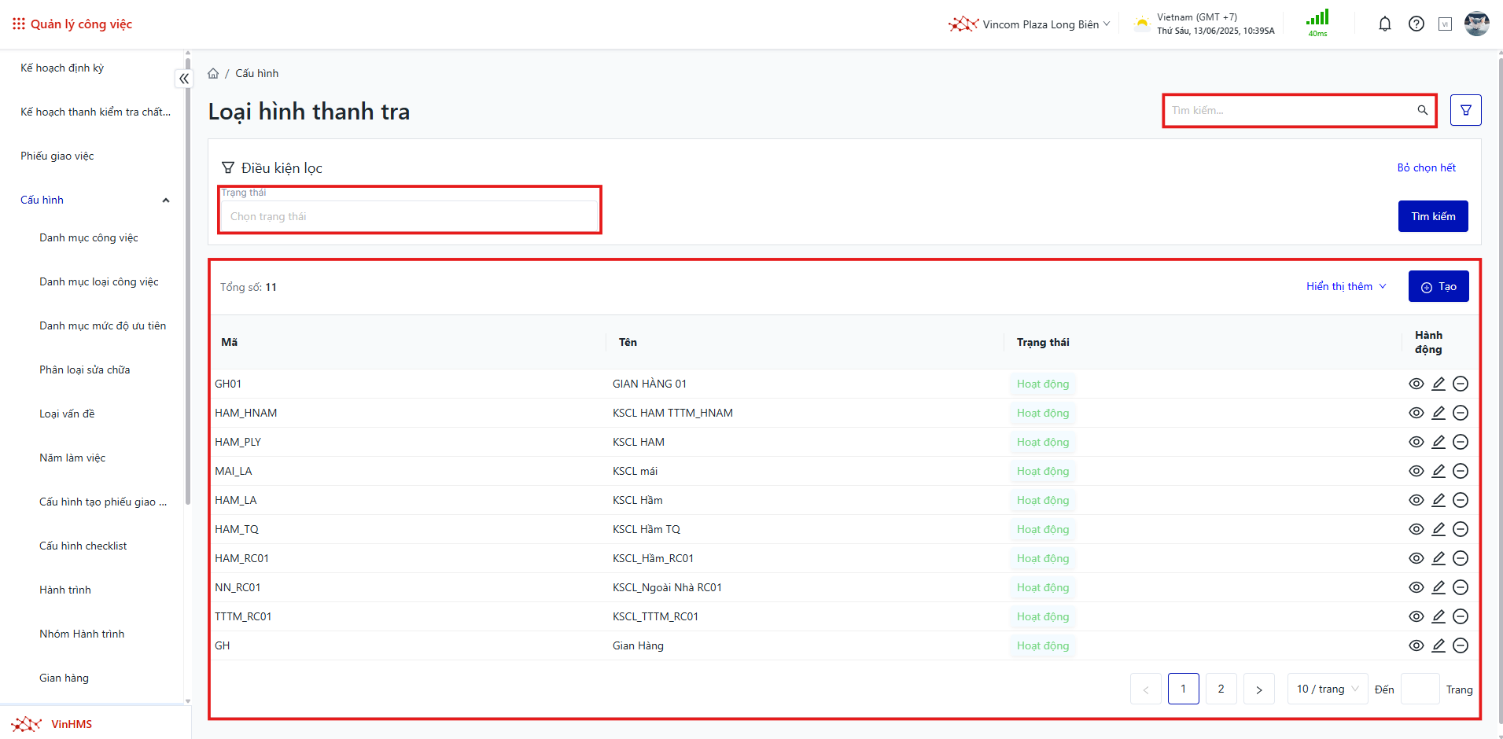The width and height of the screenshot is (1503, 739).
Task: Click the Tìm kiếm search input field
Action: [x=1290, y=110]
